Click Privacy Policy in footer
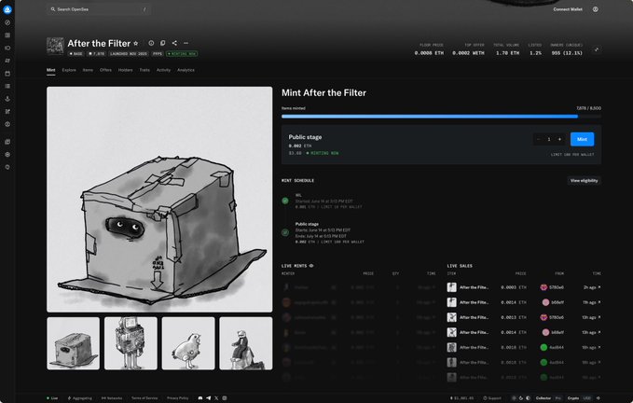Viewport: 633px width, 403px height. click(178, 398)
